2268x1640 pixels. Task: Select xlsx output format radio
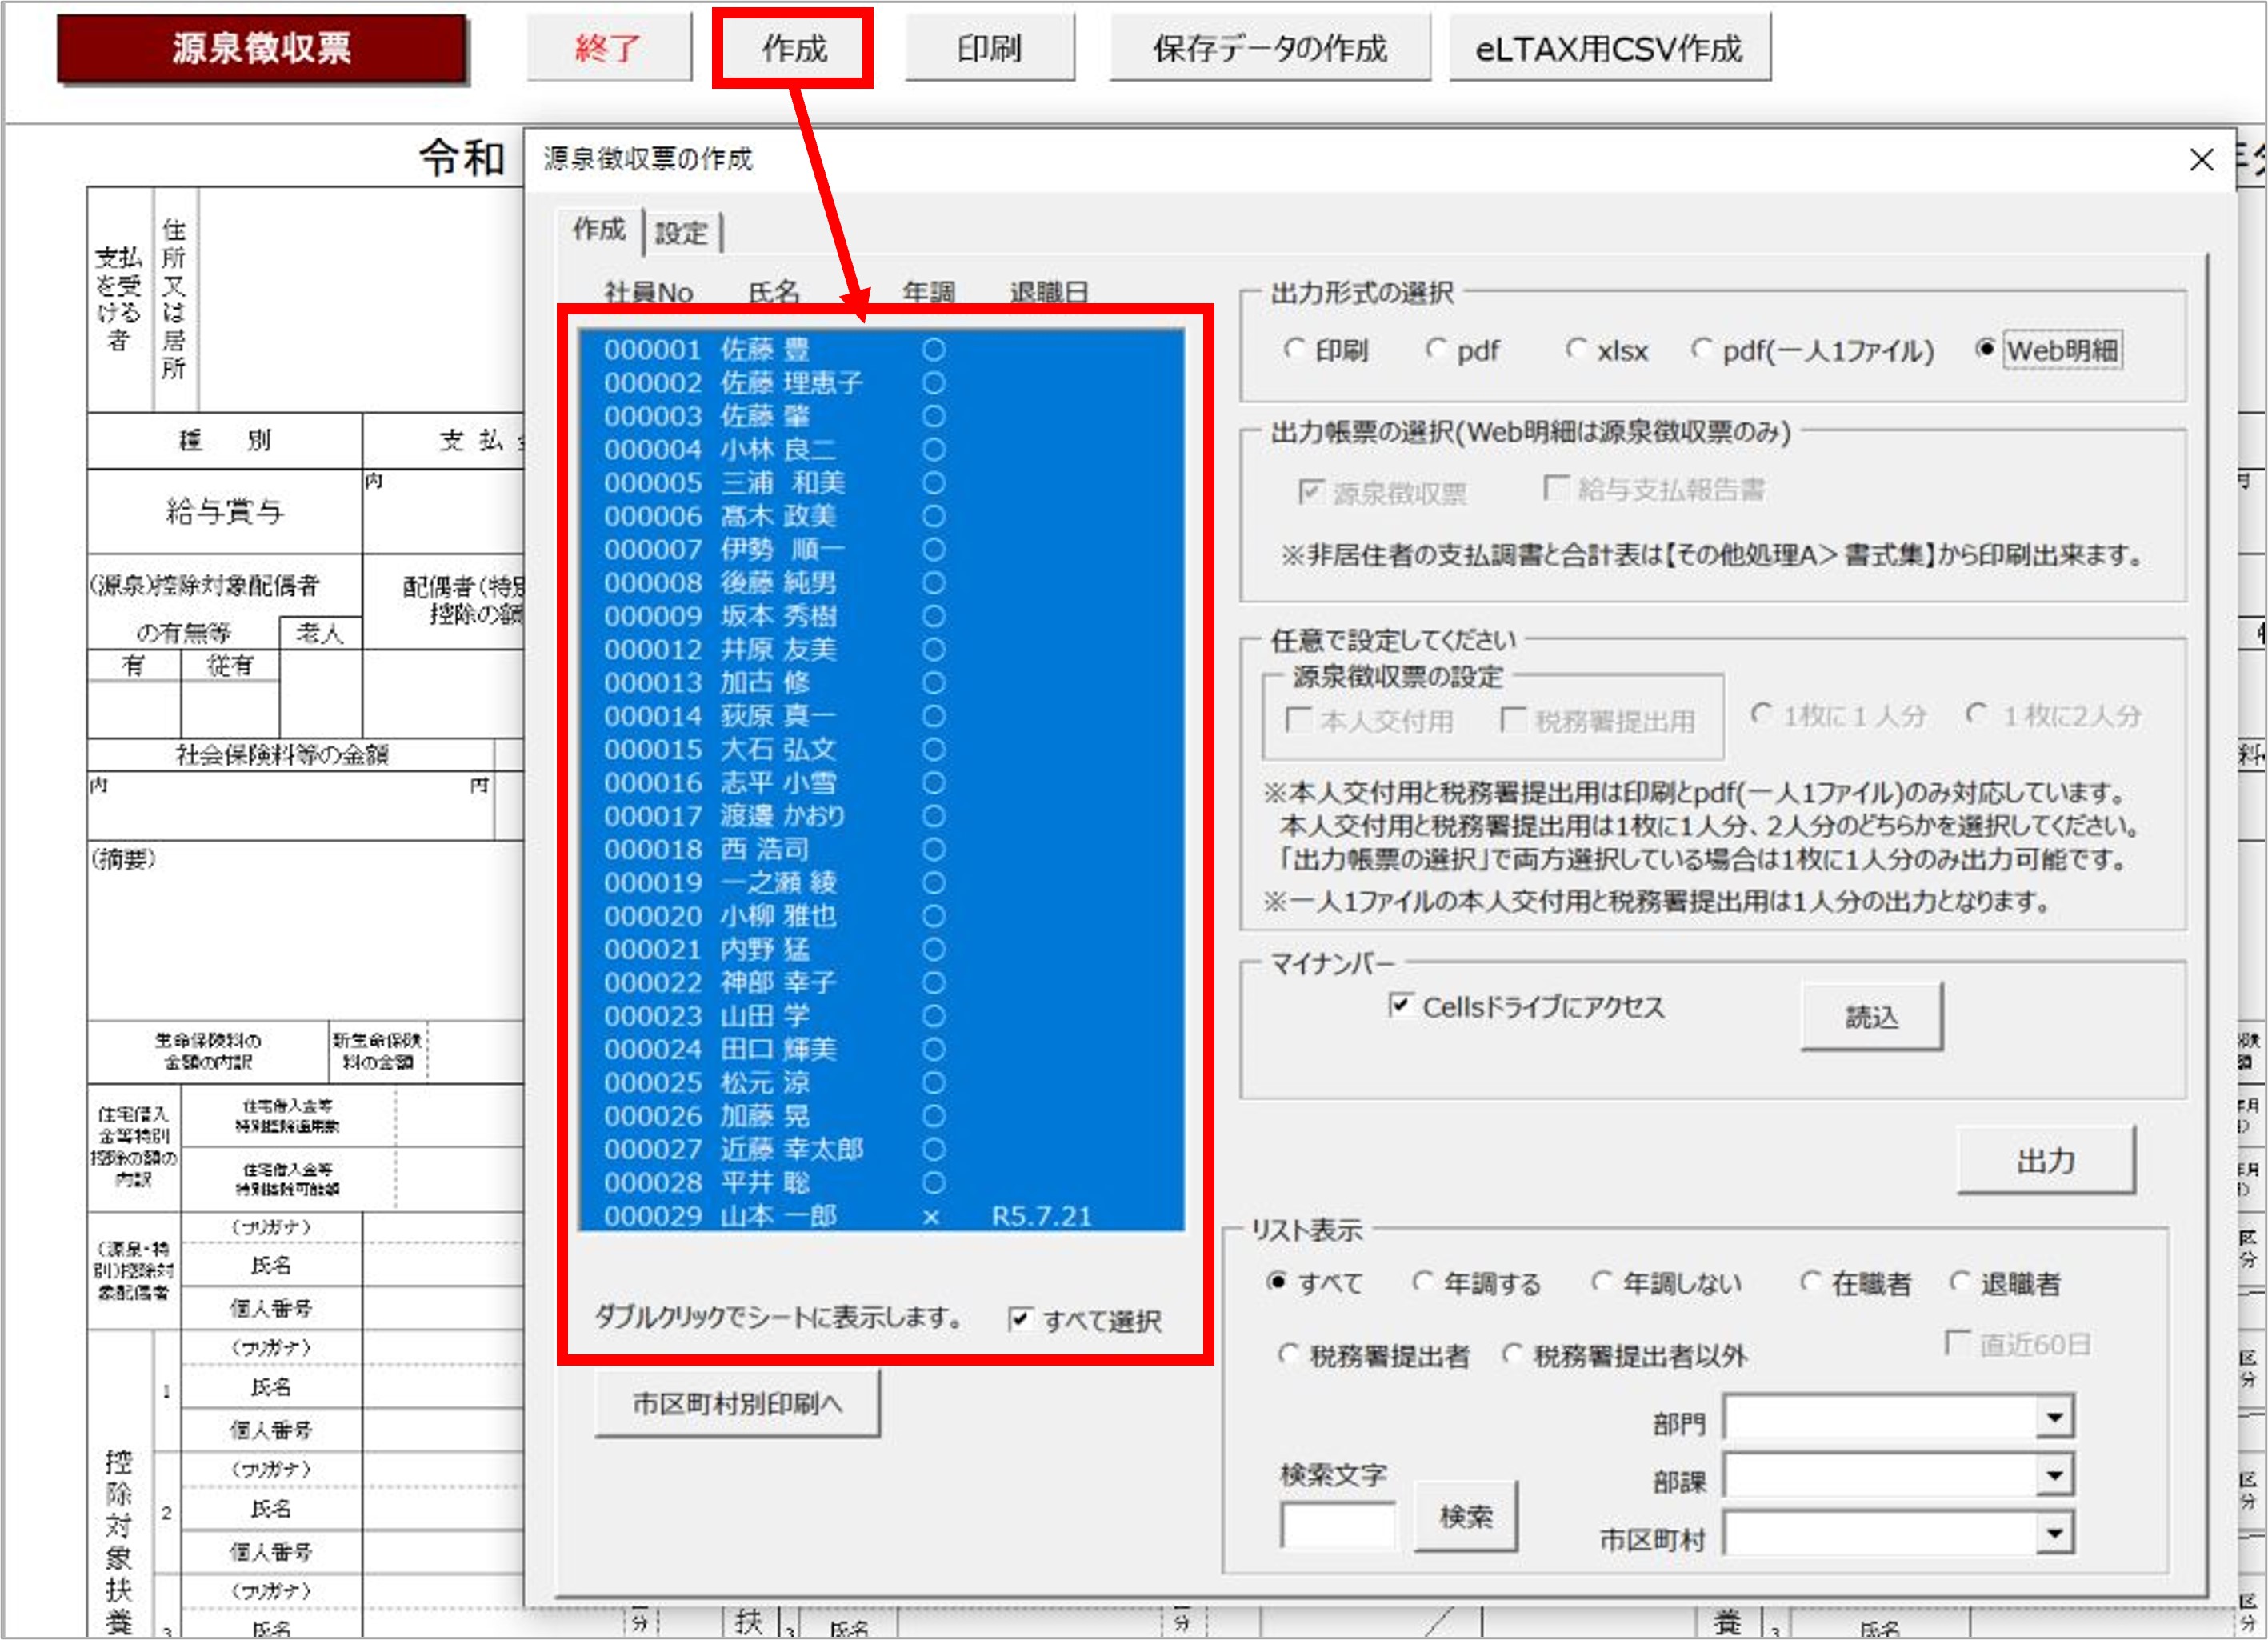point(1577,349)
